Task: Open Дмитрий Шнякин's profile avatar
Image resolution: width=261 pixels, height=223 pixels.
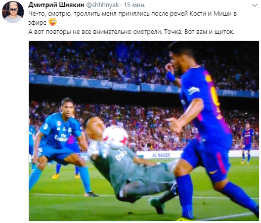Action: click(13, 12)
